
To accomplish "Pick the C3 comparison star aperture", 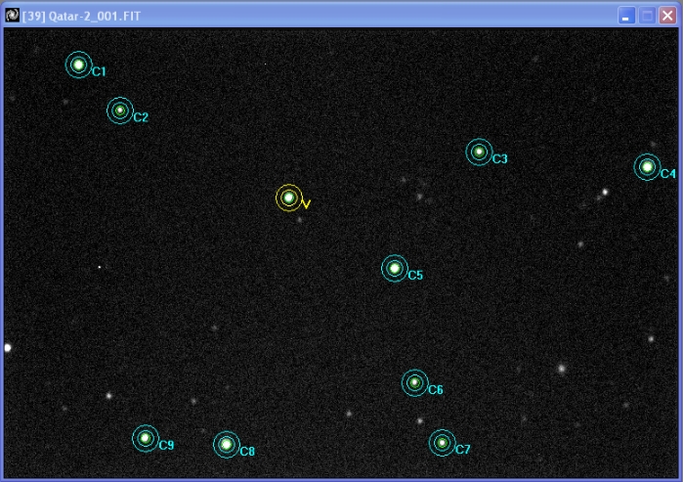I will pyautogui.click(x=479, y=152).
